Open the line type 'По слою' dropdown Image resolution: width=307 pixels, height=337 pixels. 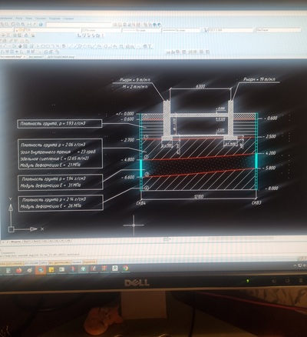point(141,30)
